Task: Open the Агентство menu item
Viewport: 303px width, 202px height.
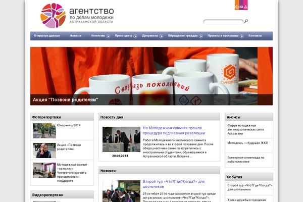Action: tap(98, 36)
